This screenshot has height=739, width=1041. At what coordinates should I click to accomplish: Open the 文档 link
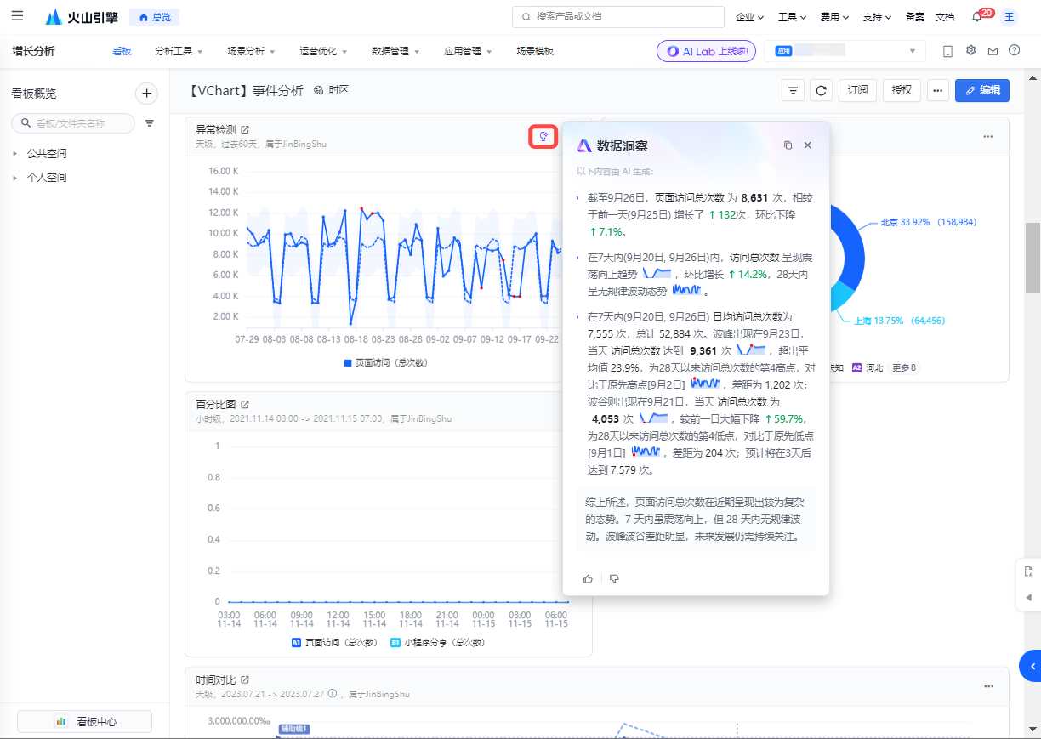click(944, 17)
